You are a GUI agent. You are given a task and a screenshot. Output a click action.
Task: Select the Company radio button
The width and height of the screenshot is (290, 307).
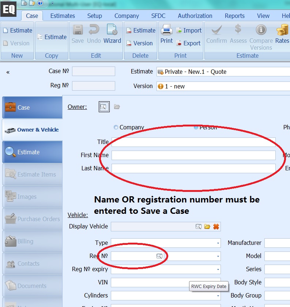(x=116, y=127)
